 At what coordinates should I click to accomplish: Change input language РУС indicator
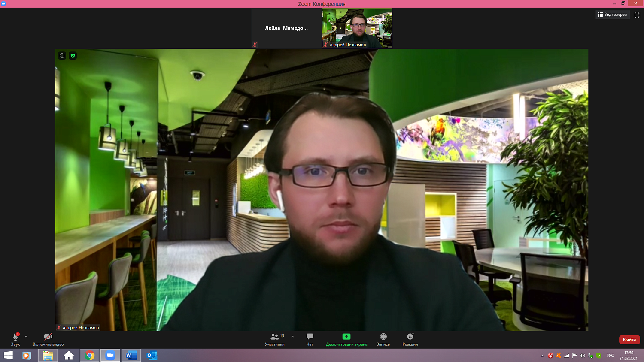[610, 356]
